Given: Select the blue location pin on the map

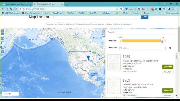Looking at the screenshot, I should 88,58.
